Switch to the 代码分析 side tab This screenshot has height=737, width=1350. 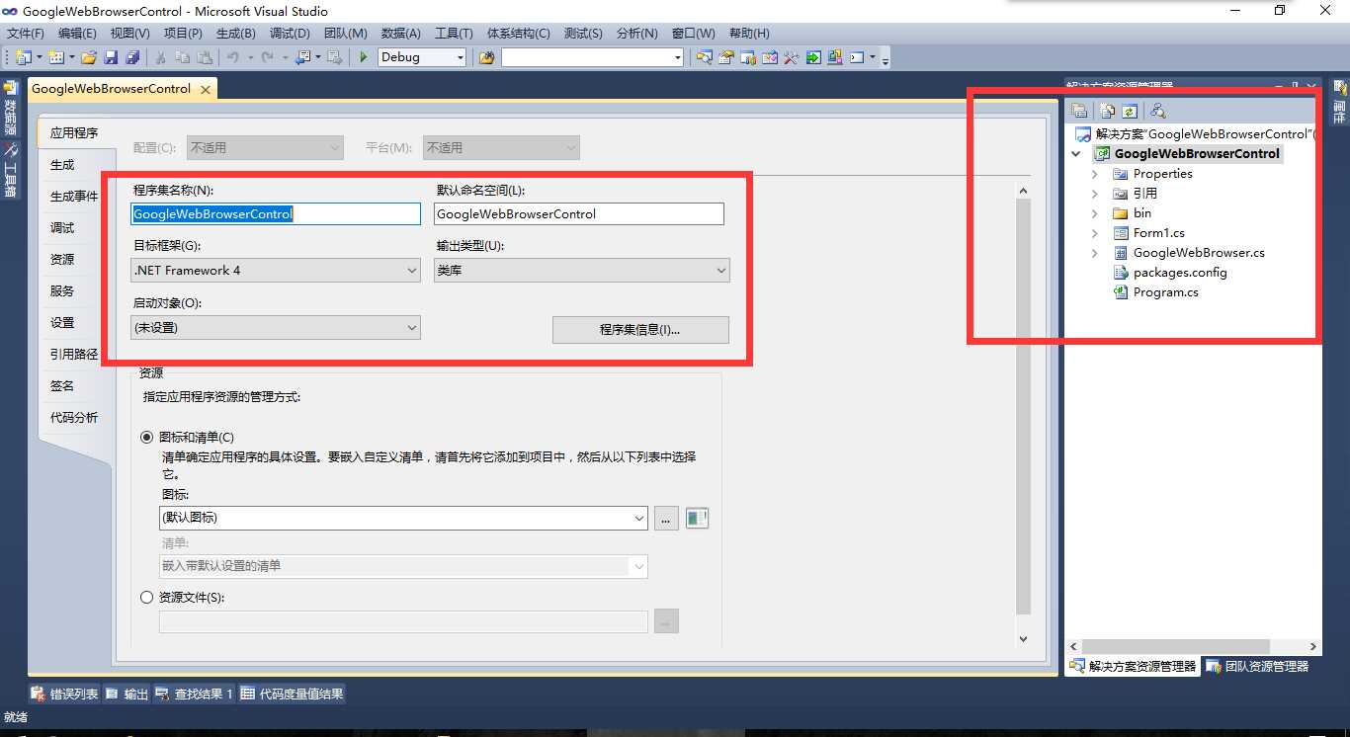(x=74, y=418)
